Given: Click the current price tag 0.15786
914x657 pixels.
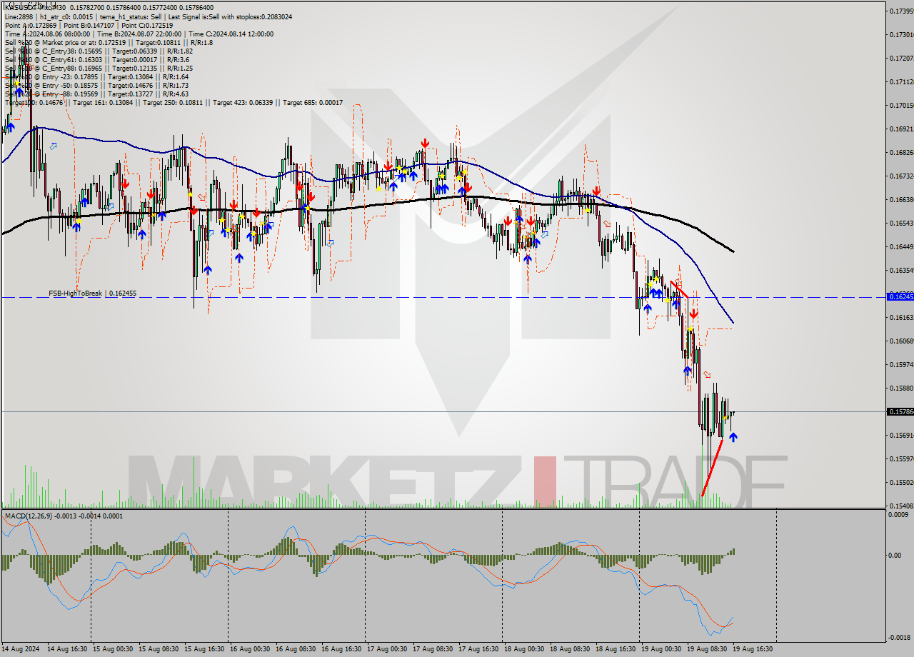Looking at the screenshot, I should pos(900,411).
